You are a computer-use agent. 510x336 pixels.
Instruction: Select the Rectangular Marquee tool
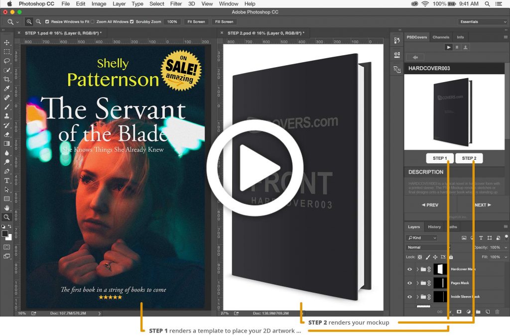(6, 52)
